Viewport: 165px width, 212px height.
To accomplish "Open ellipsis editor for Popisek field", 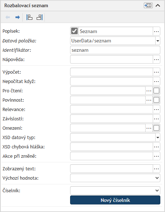I will point(156,31).
